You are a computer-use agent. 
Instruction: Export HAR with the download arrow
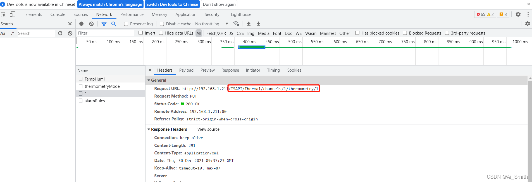(259, 24)
